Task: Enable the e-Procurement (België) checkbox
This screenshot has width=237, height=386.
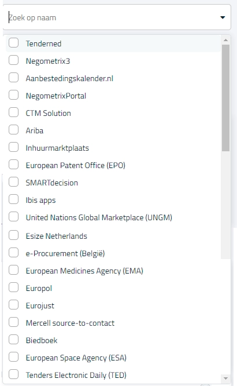Action: (13, 253)
